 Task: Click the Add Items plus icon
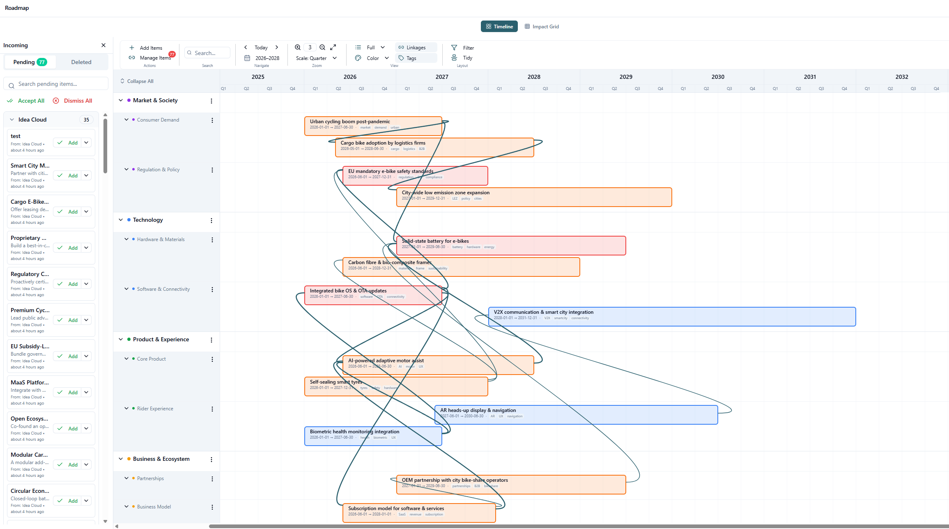coord(131,48)
